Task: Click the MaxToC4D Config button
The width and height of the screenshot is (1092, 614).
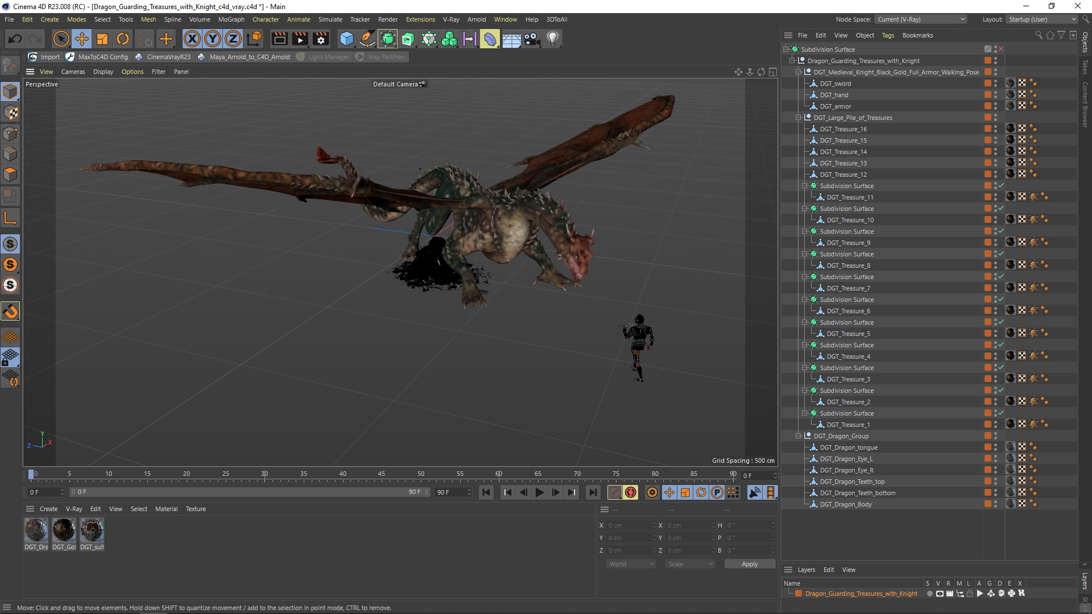Action: [97, 57]
